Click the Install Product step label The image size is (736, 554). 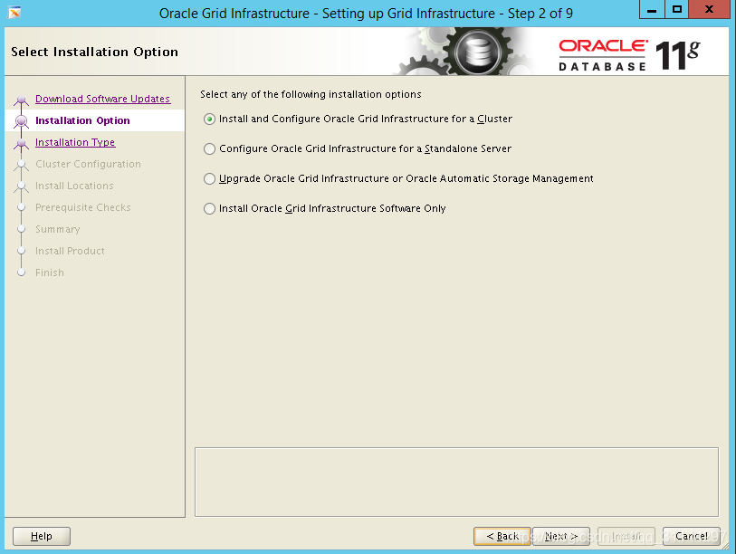(70, 251)
